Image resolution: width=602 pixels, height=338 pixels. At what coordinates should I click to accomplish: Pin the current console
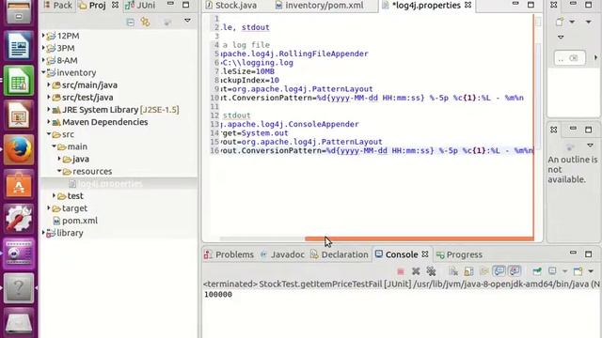(x=537, y=271)
